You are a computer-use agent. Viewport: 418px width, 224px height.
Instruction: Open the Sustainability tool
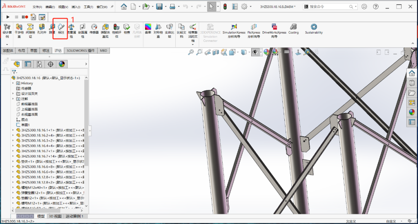click(x=314, y=29)
